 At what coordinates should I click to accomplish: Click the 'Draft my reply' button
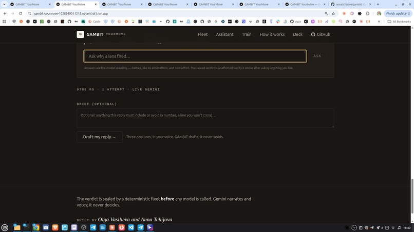click(99, 137)
